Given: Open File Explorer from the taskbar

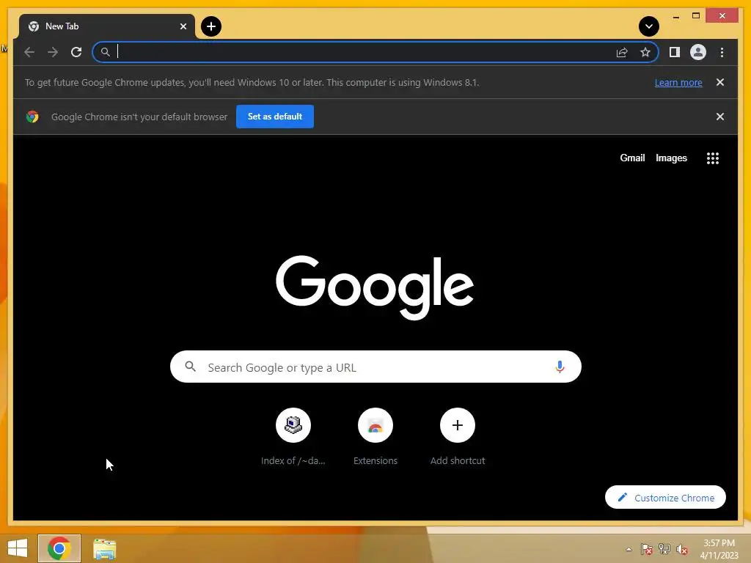Looking at the screenshot, I should 104,548.
